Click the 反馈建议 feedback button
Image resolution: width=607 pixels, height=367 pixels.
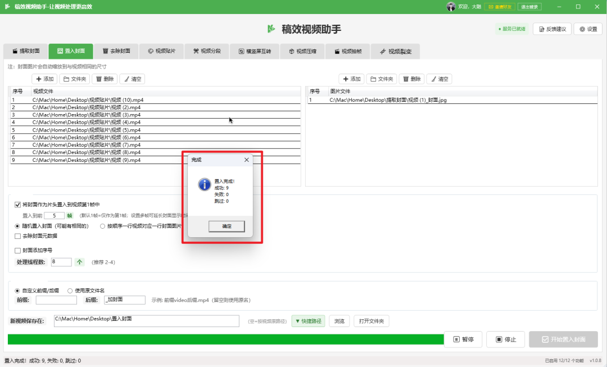pyautogui.click(x=552, y=29)
